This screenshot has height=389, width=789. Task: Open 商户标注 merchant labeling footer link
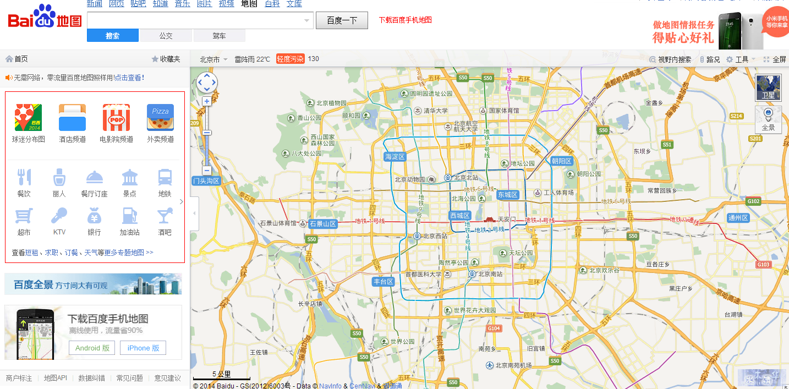[19, 378]
